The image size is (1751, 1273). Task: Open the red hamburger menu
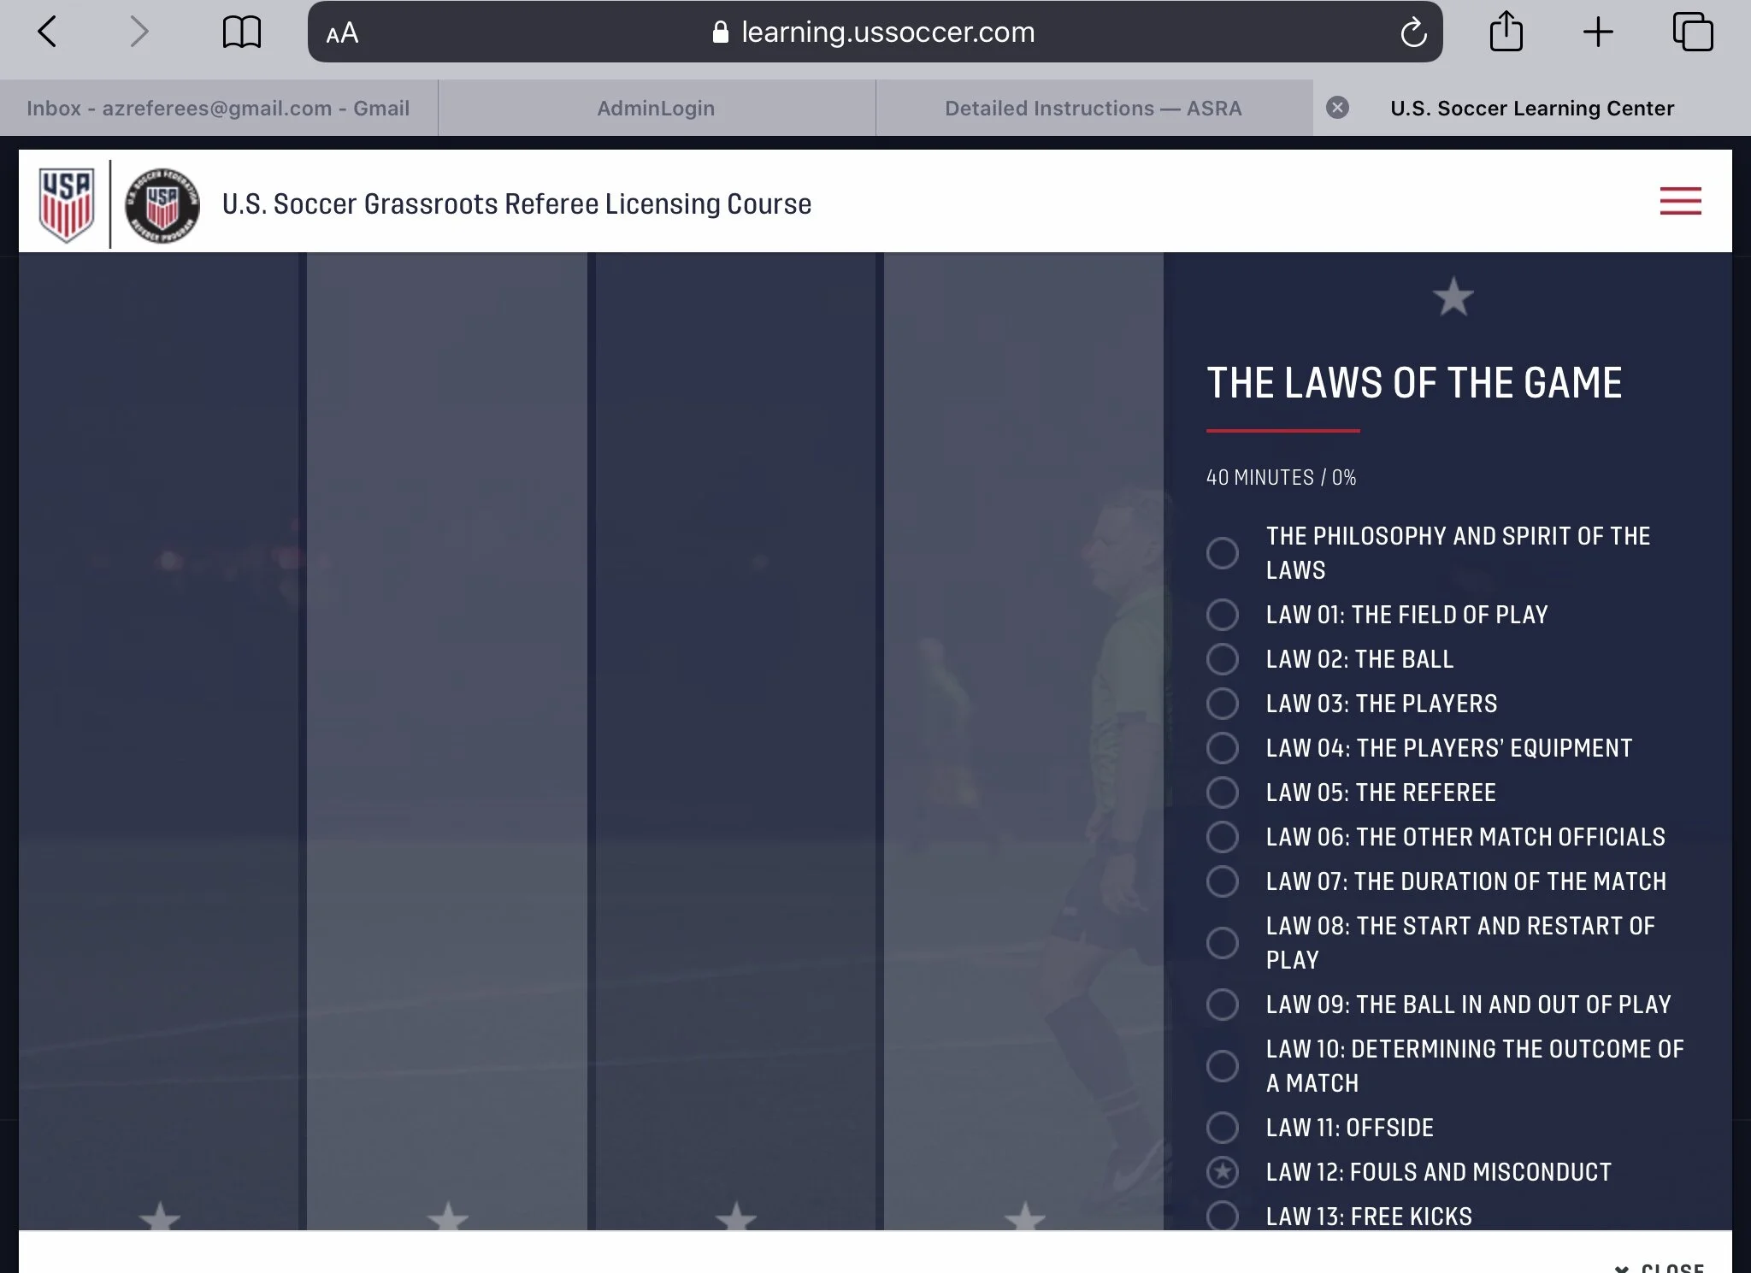(x=1680, y=201)
